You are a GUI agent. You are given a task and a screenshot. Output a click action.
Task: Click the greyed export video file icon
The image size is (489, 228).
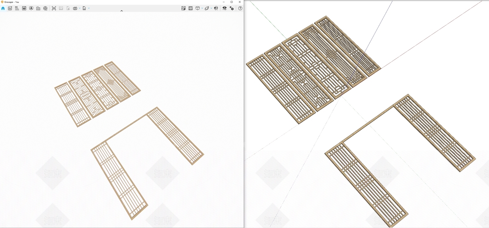(x=68, y=8)
